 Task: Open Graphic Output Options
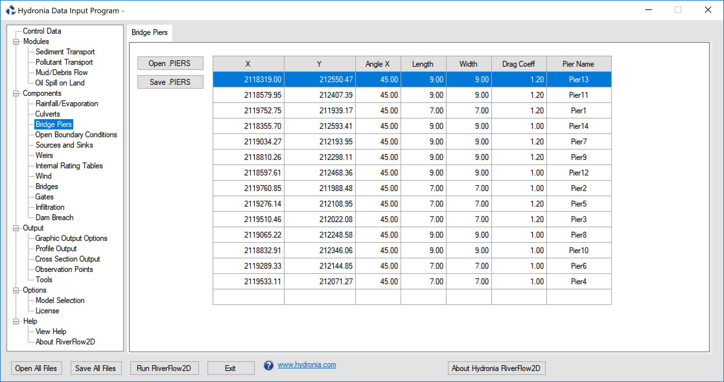tap(71, 238)
